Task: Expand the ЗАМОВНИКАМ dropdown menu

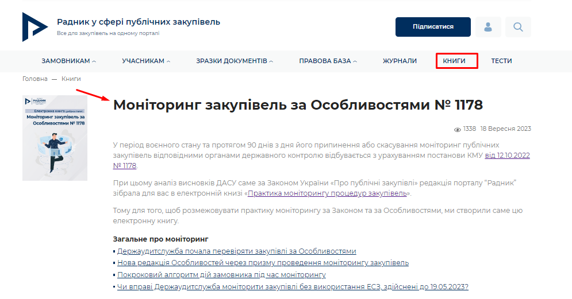Action: [x=68, y=61]
